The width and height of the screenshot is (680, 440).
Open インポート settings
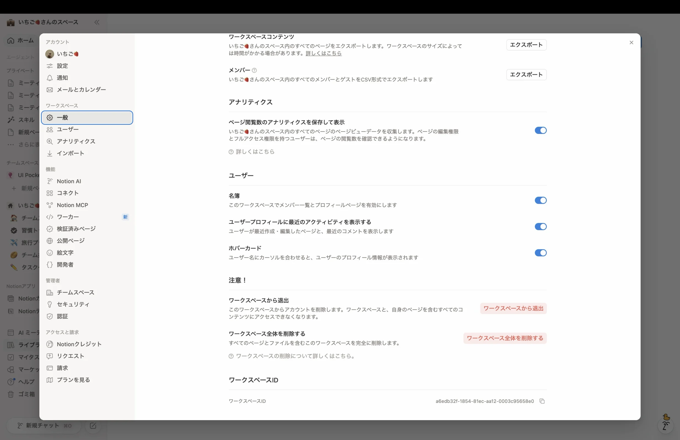point(87,153)
